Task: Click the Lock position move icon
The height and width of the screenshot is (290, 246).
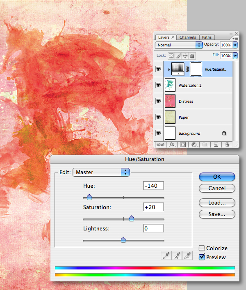Action: click(x=185, y=56)
